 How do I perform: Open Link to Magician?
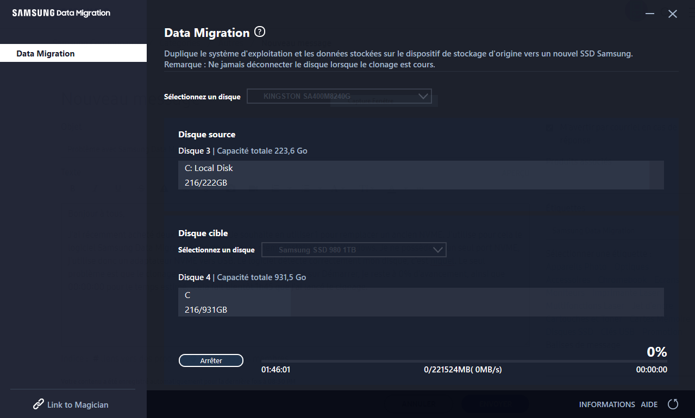(x=71, y=404)
